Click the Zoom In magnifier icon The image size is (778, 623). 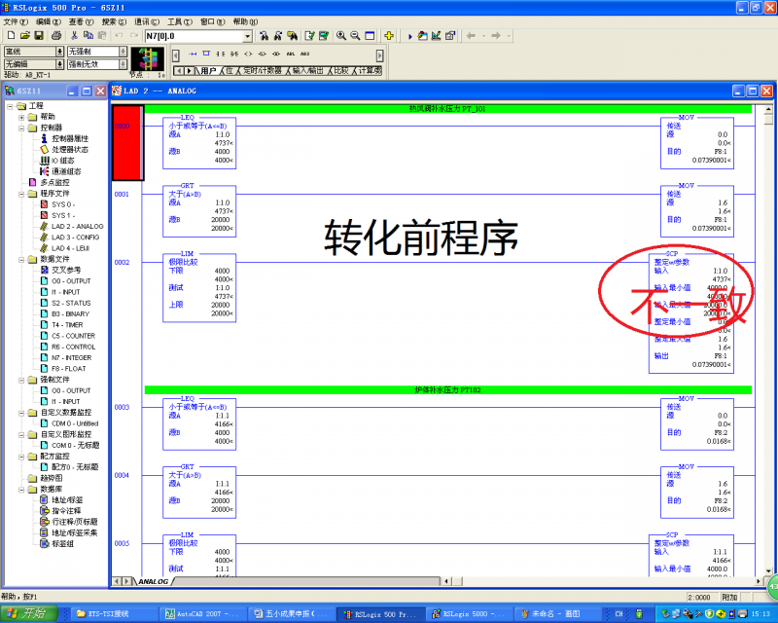pyautogui.click(x=341, y=36)
